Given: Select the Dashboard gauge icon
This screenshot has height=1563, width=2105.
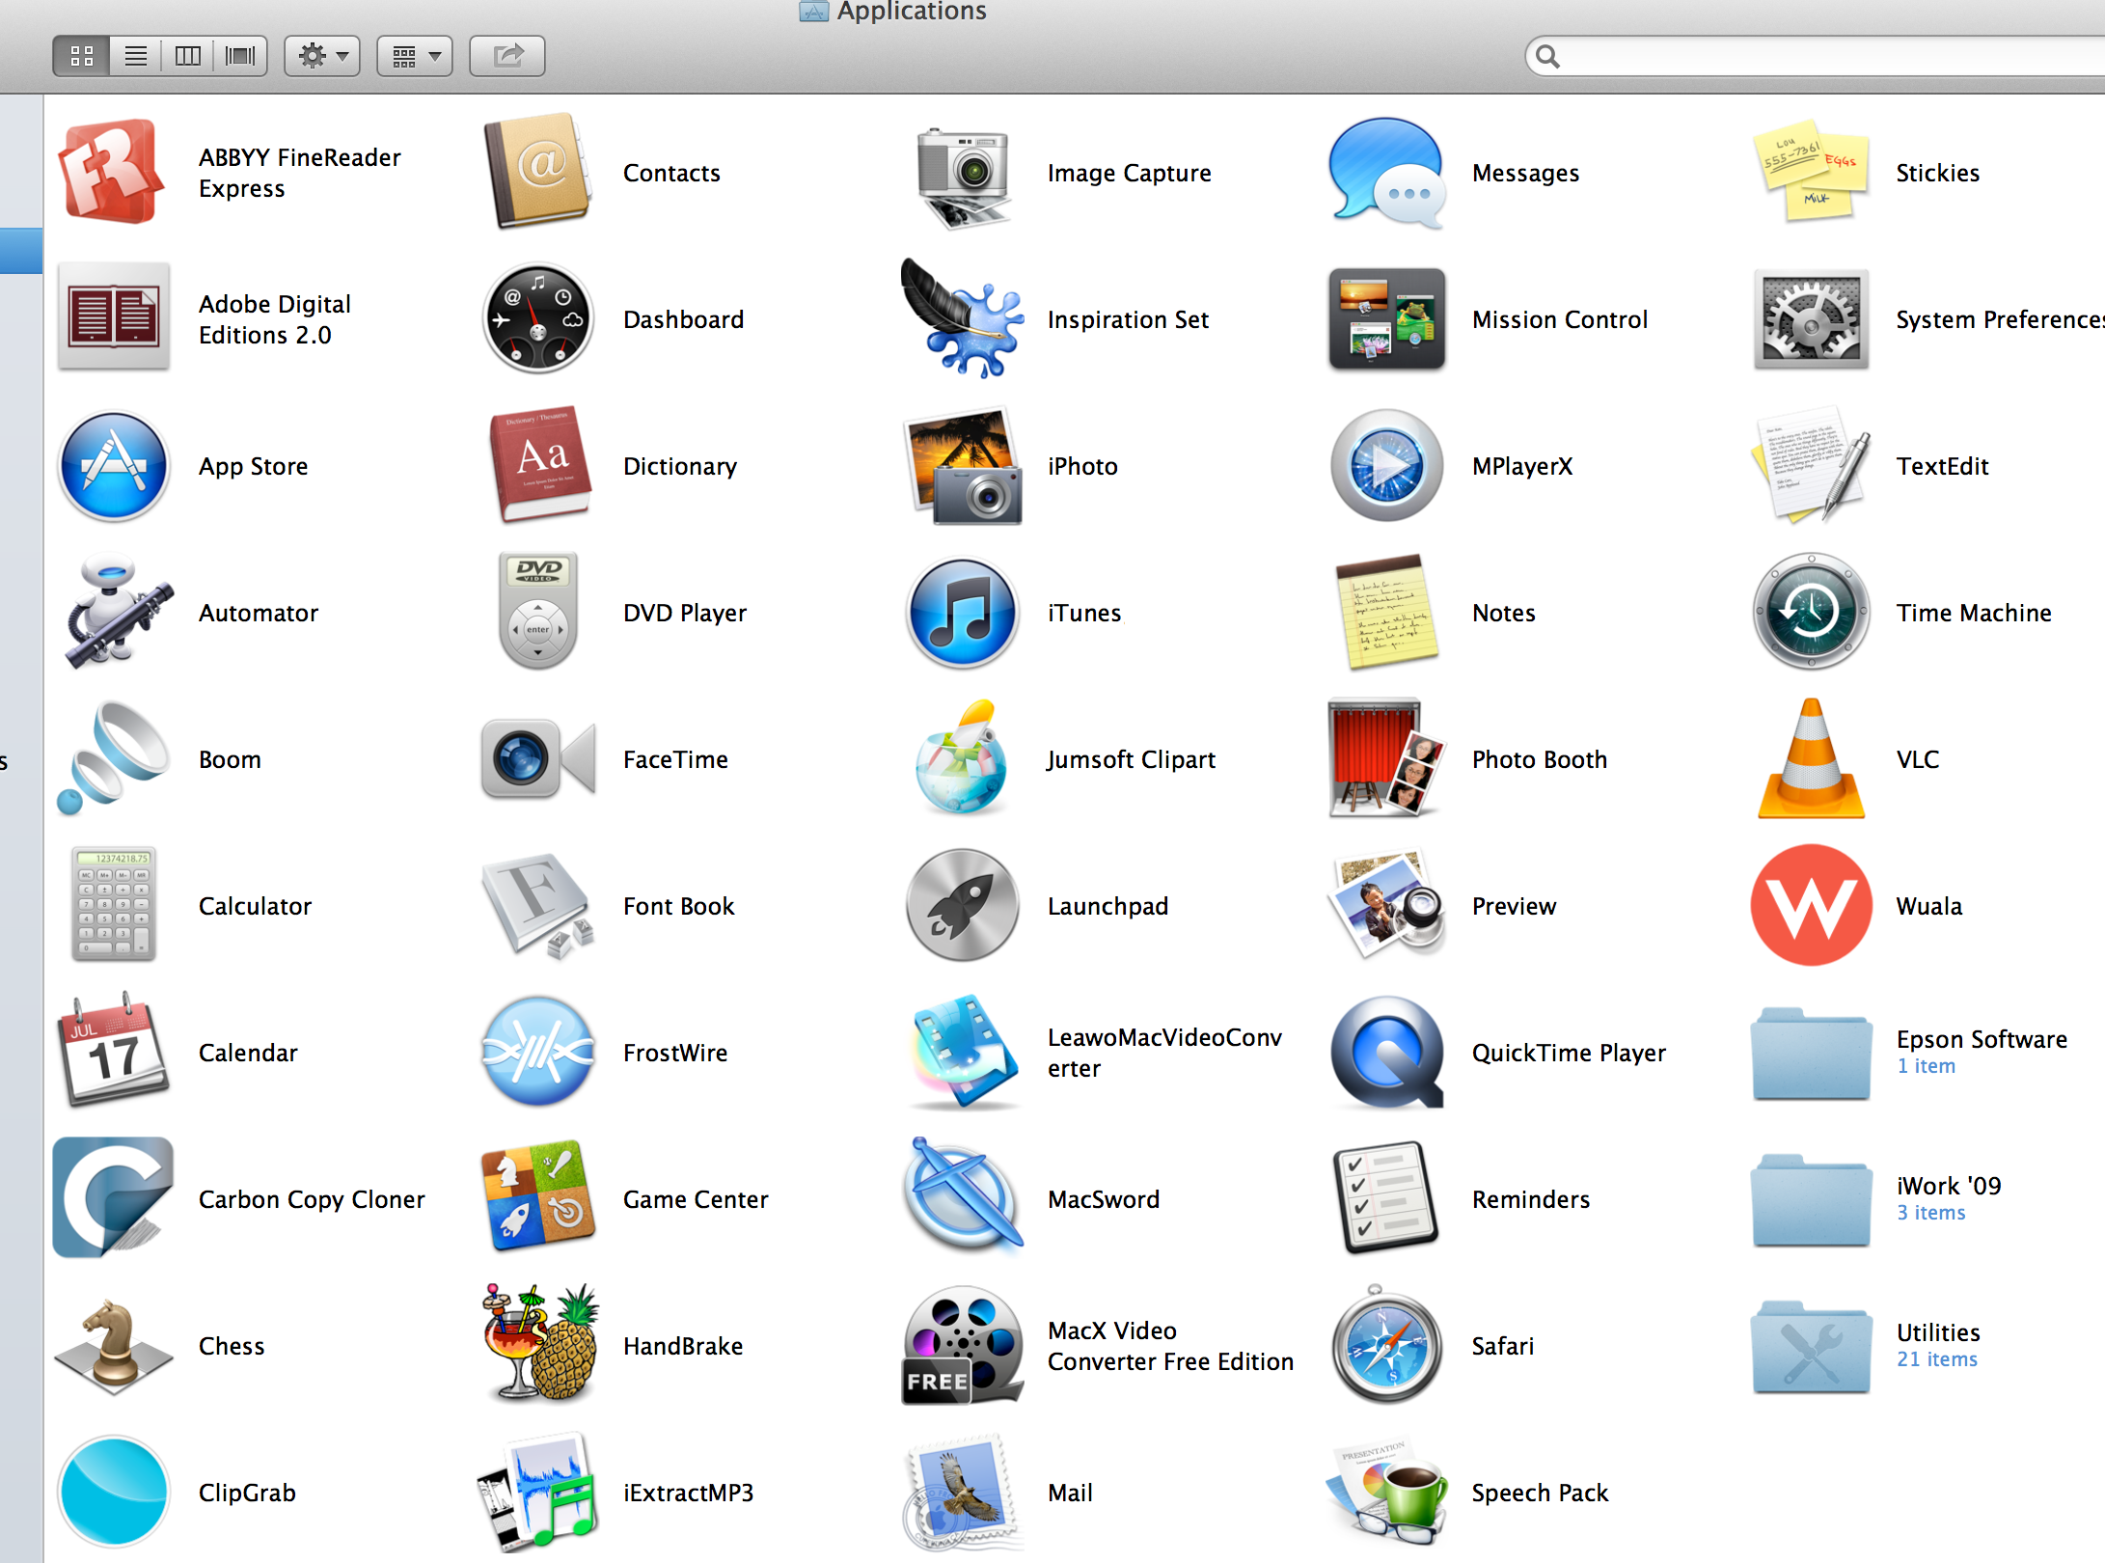Looking at the screenshot, I should point(538,318).
